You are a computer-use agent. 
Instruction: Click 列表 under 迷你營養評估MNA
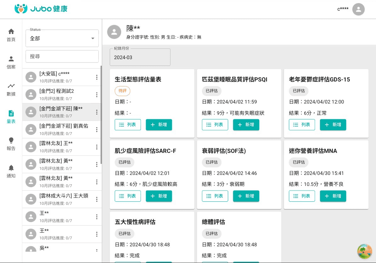pos(302,196)
